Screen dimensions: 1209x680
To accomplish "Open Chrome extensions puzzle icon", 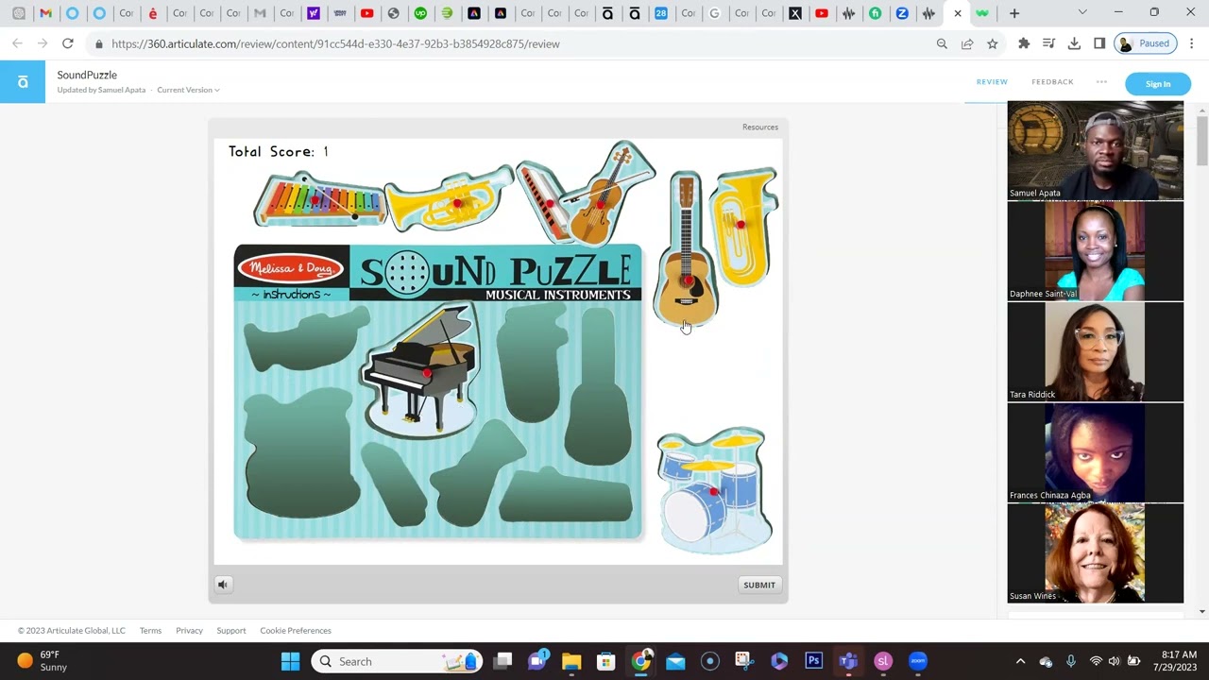I will pos(1024,43).
